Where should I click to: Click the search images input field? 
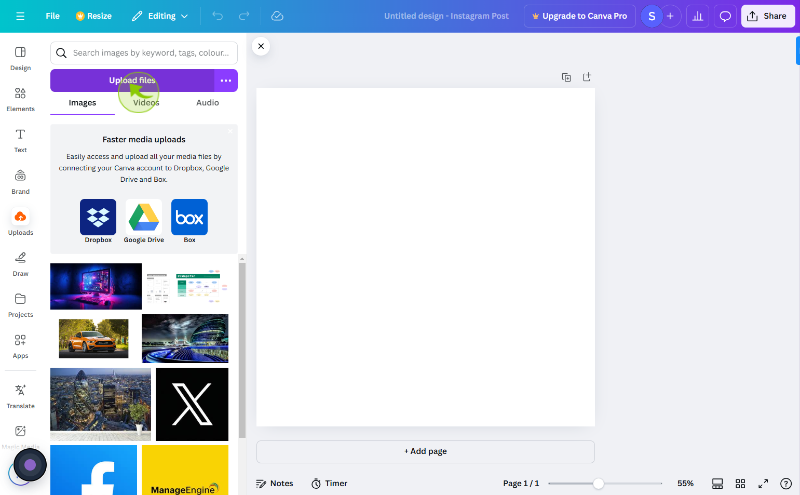pos(144,53)
